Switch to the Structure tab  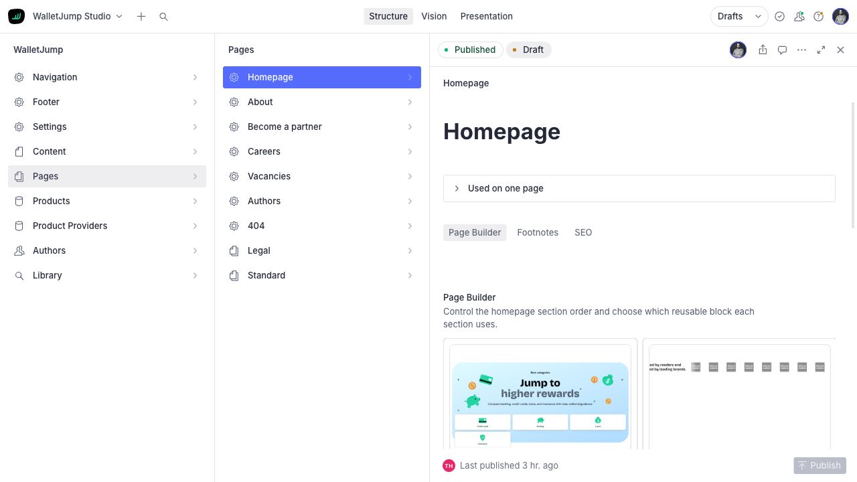click(388, 16)
